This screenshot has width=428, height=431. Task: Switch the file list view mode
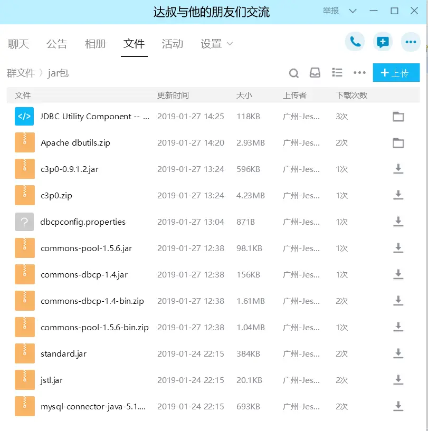pos(337,73)
